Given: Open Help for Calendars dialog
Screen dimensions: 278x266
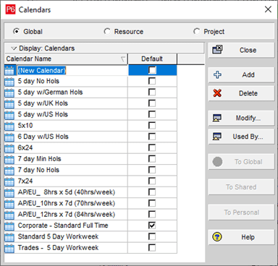Looking at the screenshot, I should click(241, 237).
